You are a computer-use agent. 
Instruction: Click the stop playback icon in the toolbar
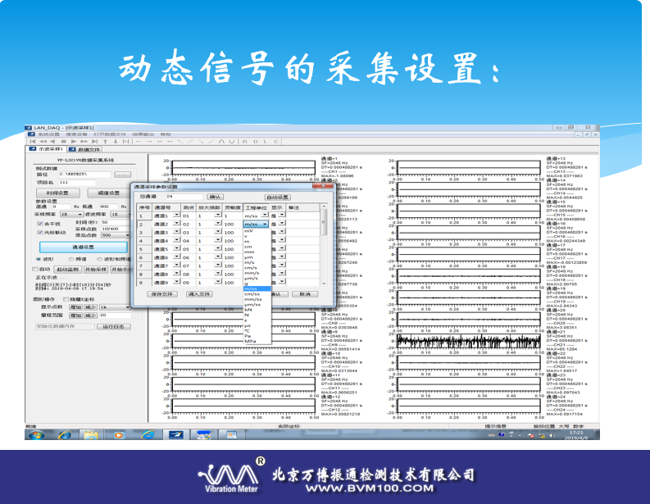(x=63, y=141)
